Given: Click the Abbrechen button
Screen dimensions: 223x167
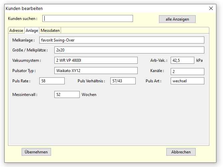Looking at the screenshot, I should pos(181,152).
